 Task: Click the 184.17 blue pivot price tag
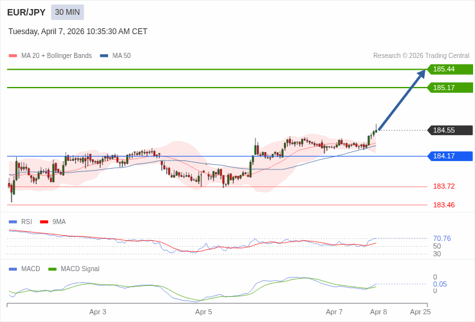click(450, 156)
